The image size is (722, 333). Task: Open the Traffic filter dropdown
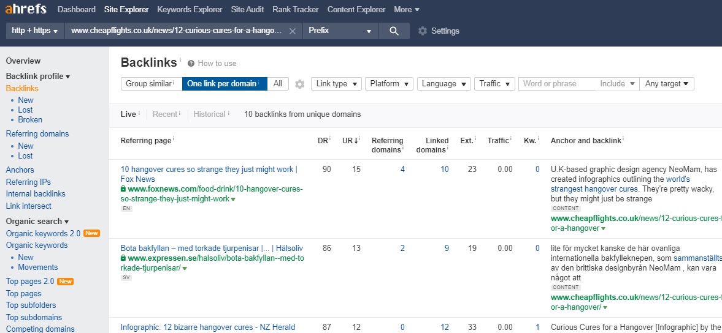tap(494, 84)
